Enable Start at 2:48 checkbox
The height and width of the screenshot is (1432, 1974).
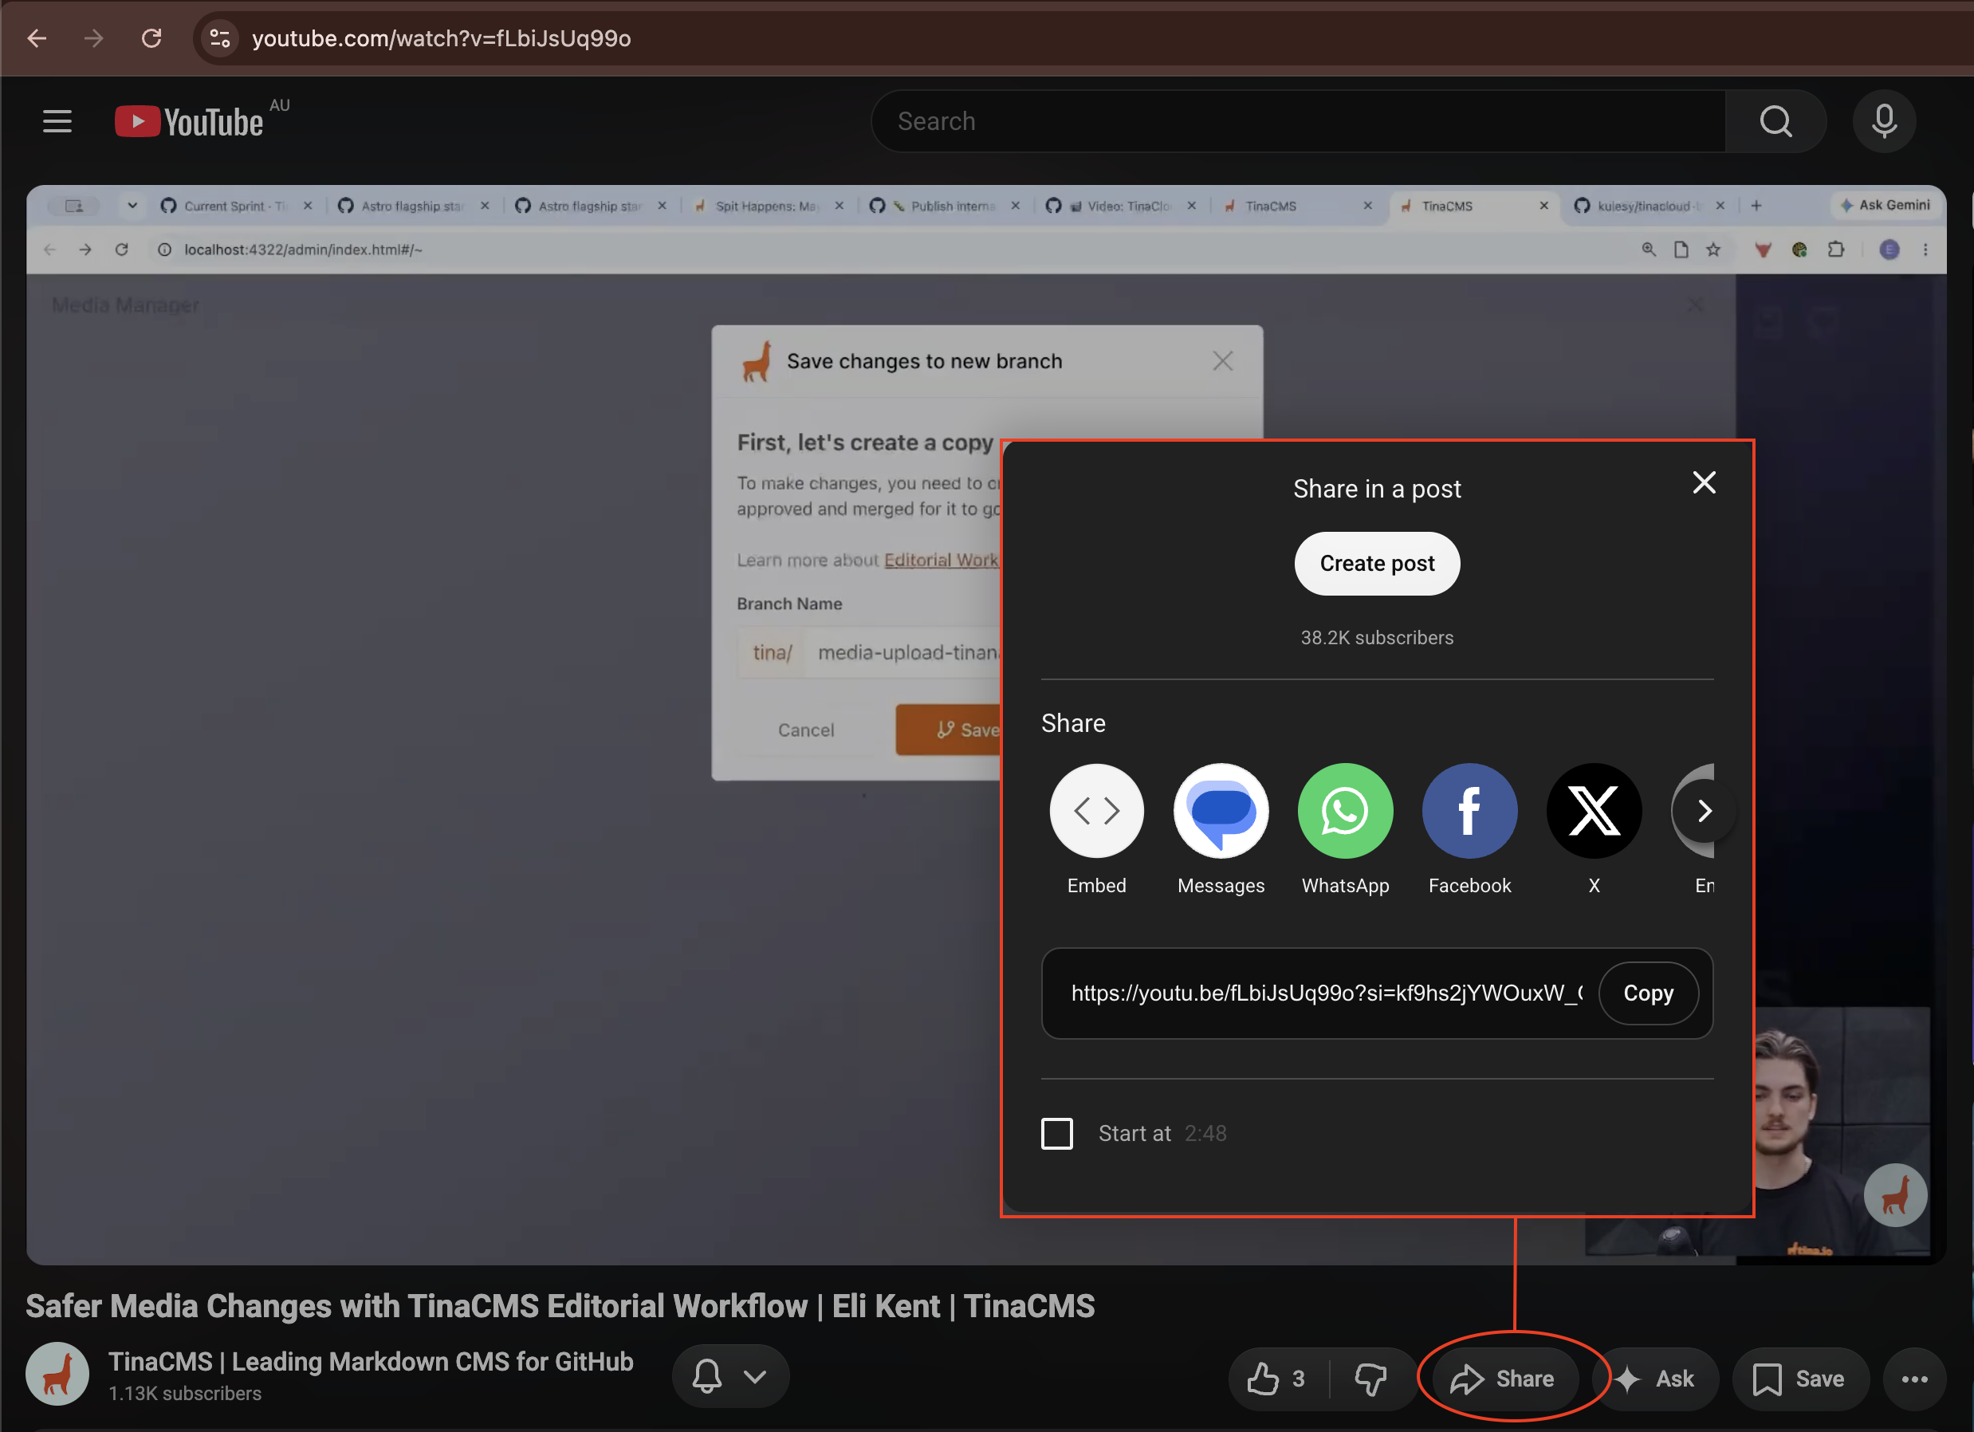point(1056,1134)
